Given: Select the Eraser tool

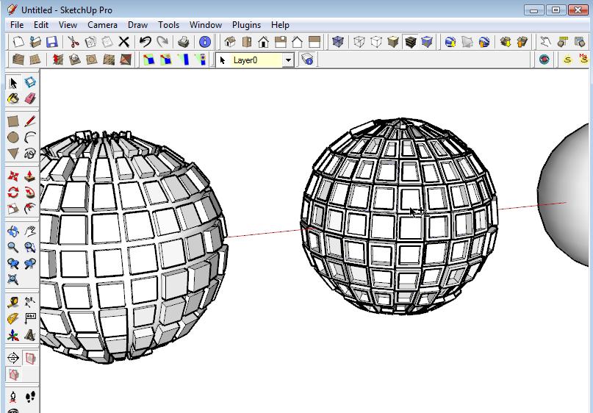Looking at the screenshot, I should (x=30, y=99).
